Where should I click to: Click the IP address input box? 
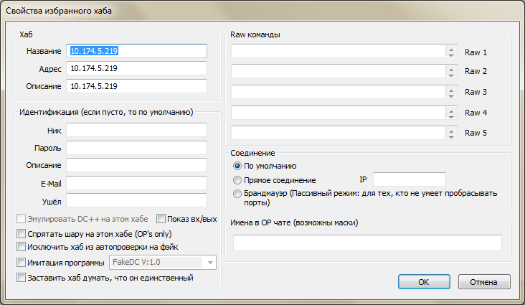410,179
